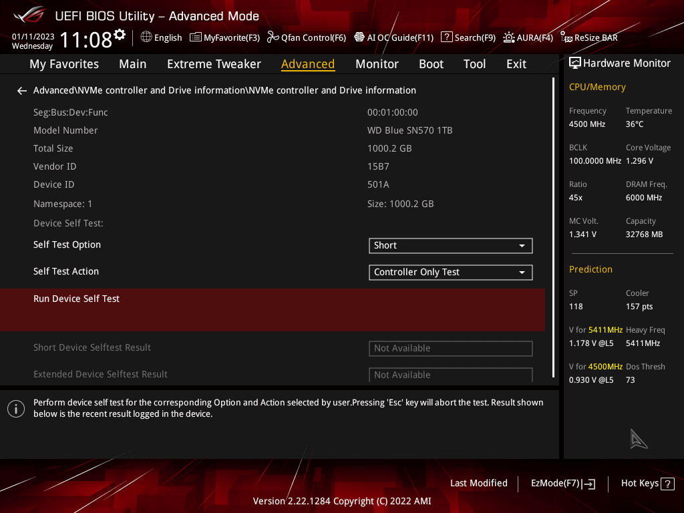This screenshot has height=513, width=684.
Task: Select the Advanced tab
Action: (308, 64)
